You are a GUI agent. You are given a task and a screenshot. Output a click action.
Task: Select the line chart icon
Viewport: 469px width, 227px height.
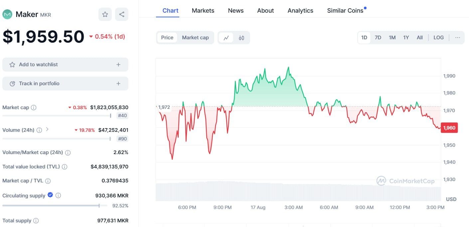point(226,37)
